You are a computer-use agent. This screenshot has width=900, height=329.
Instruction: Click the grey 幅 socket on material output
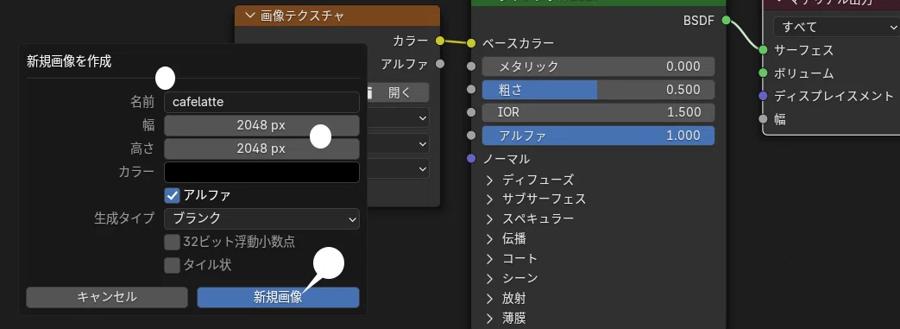(763, 119)
